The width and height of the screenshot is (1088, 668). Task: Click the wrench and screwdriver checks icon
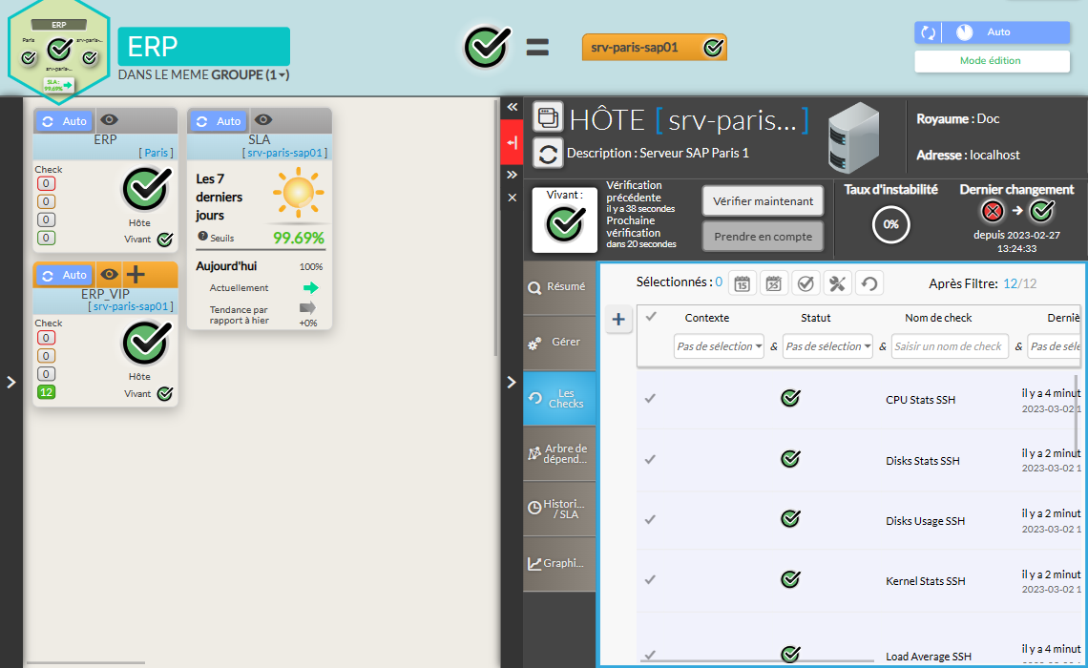[836, 283]
